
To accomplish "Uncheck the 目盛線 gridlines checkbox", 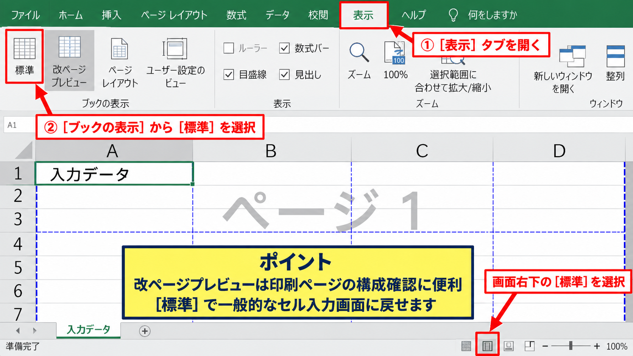I will tap(229, 75).
